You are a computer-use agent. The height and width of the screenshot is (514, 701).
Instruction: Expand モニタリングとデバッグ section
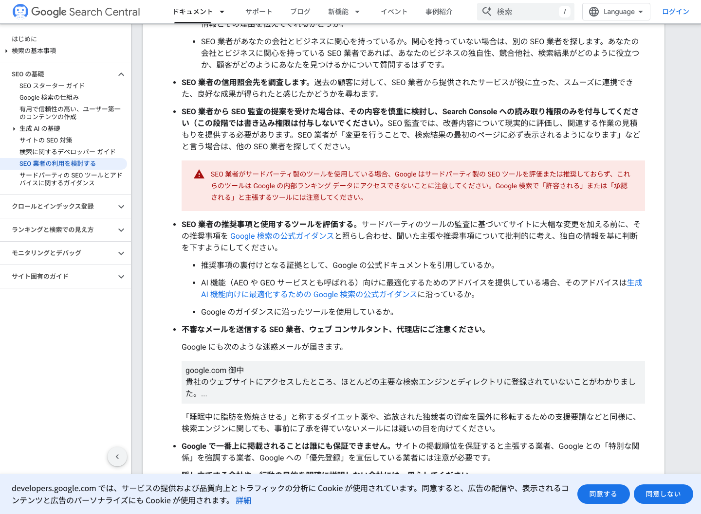tap(121, 253)
